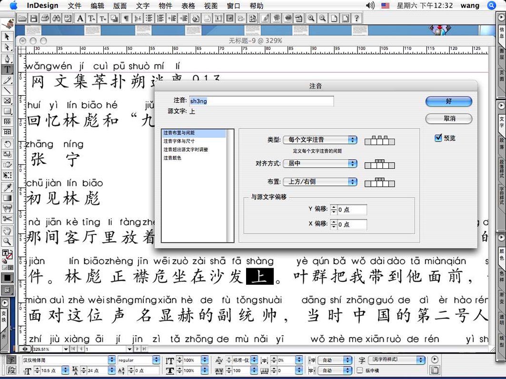Click the Print icon in toolbar
Viewport: 506px width, 379px height.
coord(45,19)
